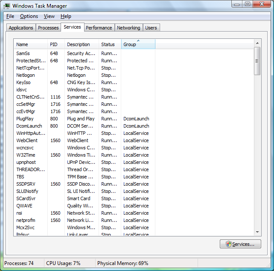The height and width of the screenshot is (271, 274).
Task: Select the W32Time service row
Action: coord(85,155)
